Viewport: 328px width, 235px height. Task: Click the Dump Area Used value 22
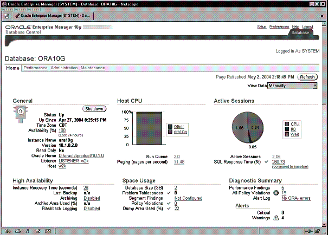[177, 208]
